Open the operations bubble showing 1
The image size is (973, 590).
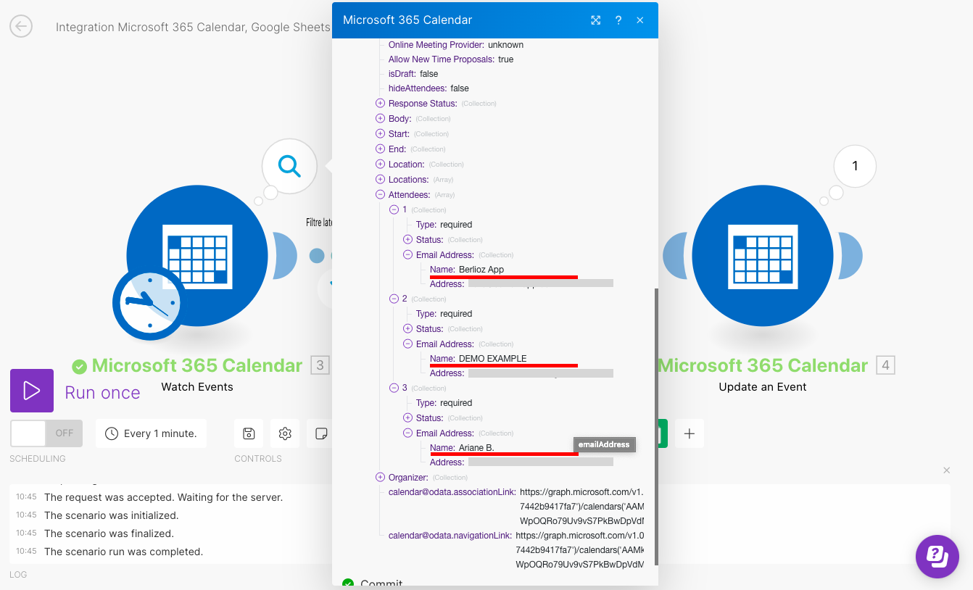tap(855, 166)
